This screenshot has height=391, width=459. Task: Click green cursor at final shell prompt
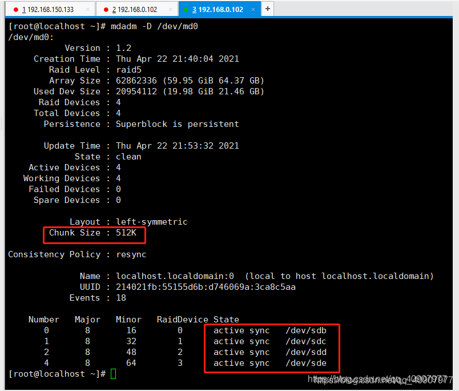click(113, 374)
